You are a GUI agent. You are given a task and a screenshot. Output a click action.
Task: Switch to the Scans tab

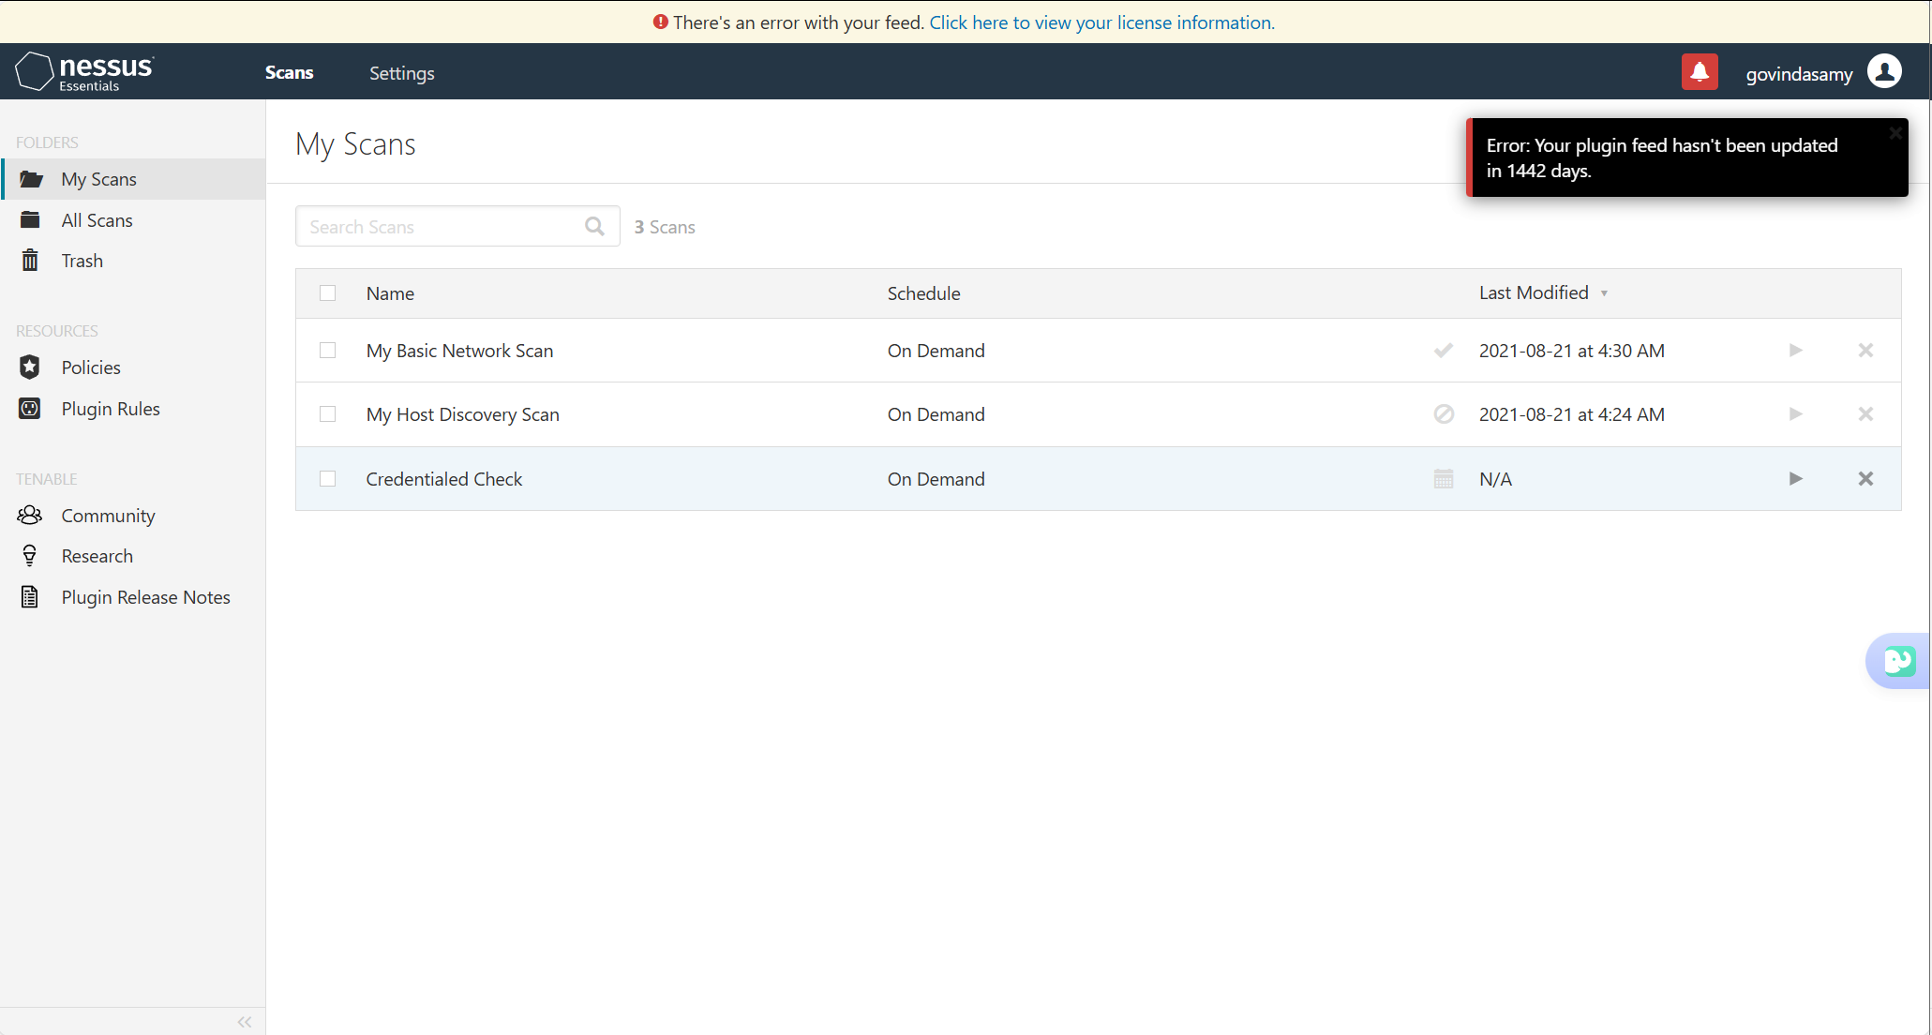tap(289, 72)
